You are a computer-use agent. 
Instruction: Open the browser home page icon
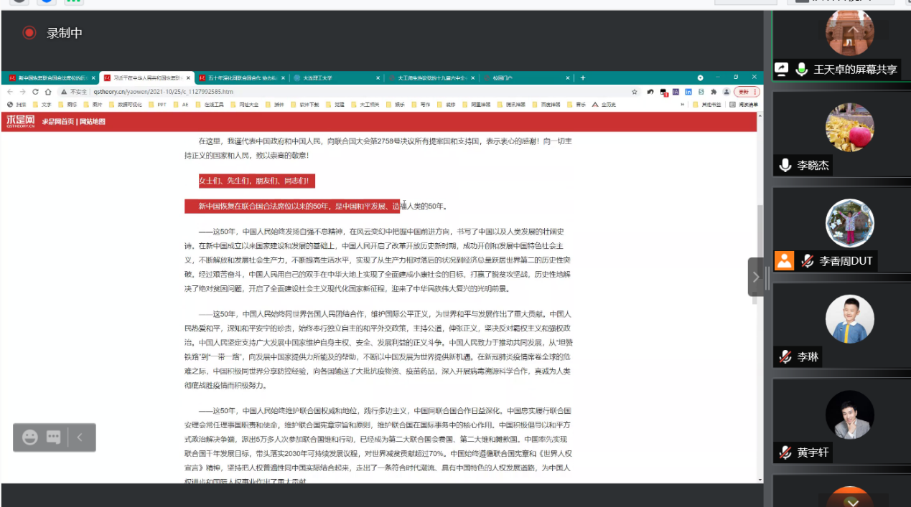(48, 92)
